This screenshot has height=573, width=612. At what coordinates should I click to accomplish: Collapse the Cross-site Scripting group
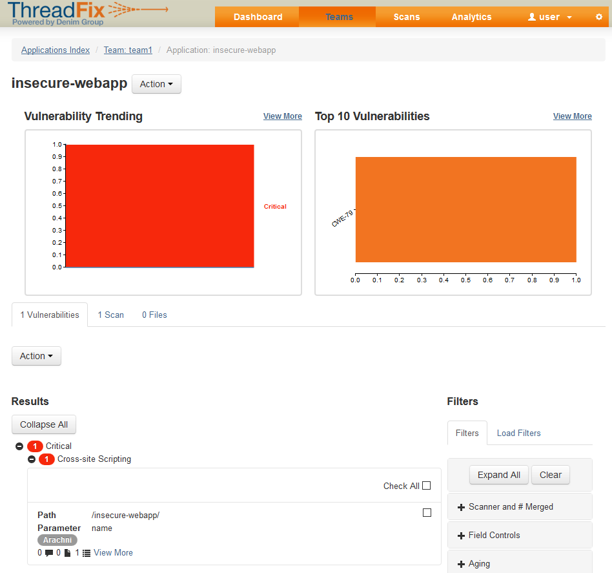point(32,459)
